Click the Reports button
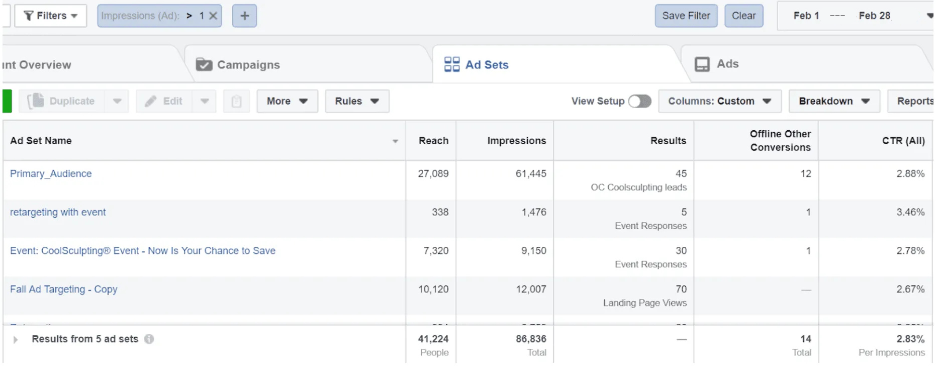936x367 pixels. click(x=911, y=101)
